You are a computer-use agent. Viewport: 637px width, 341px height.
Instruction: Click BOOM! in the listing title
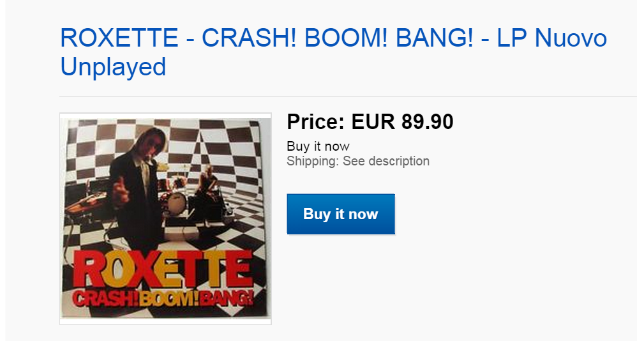click(347, 40)
